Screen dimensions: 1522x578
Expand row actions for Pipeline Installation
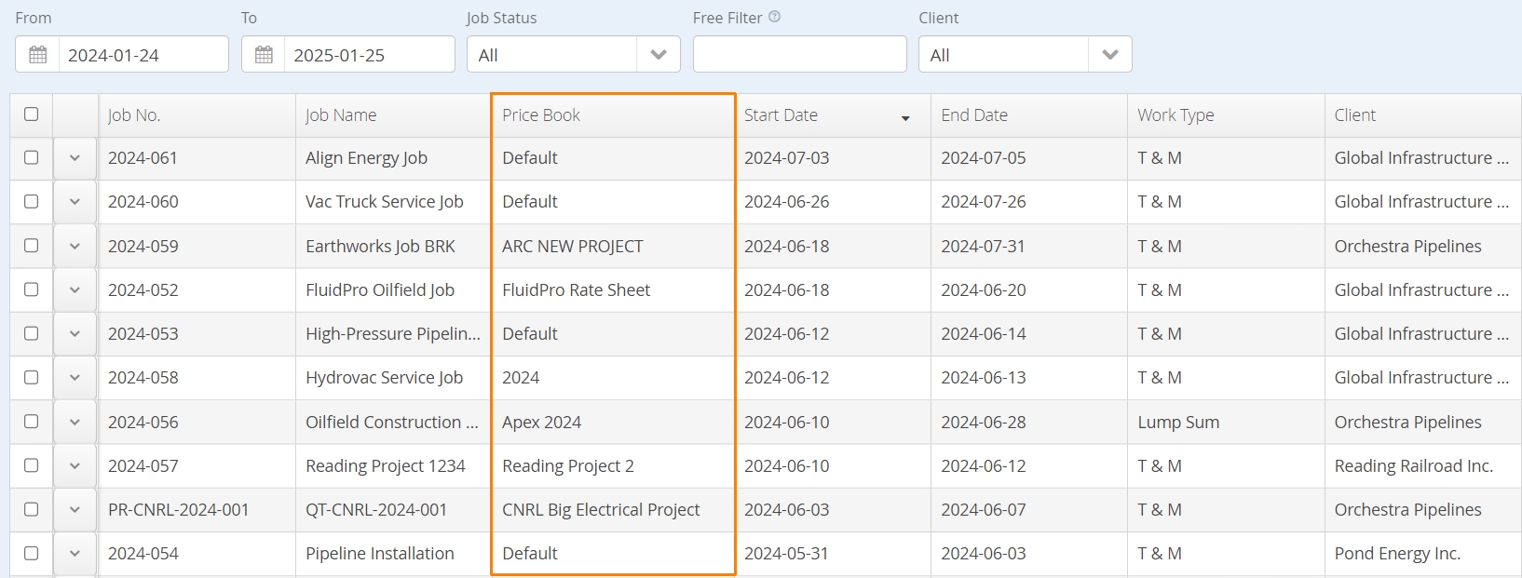(x=75, y=553)
